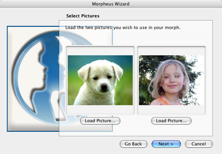Click the Morpheus Wizard title bar
The width and height of the screenshot is (222, 154).
pyautogui.click(x=111, y=4)
